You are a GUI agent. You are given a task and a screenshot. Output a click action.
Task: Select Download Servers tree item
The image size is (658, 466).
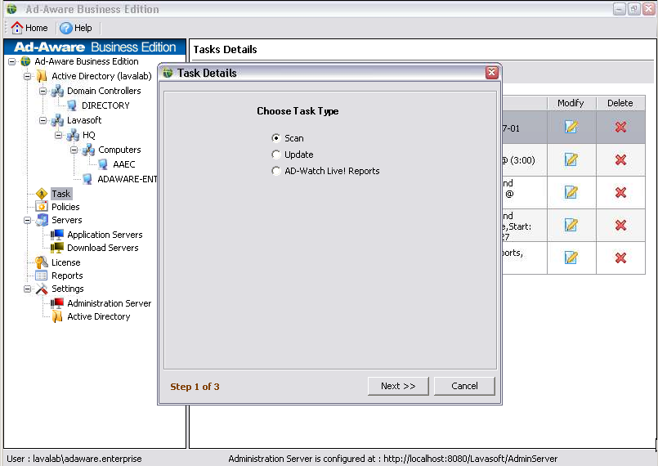103,248
